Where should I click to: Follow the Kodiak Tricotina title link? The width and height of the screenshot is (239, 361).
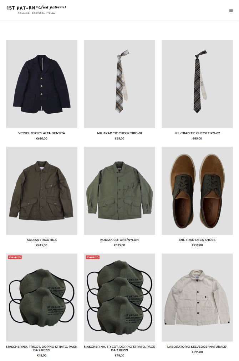click(42, 240)
